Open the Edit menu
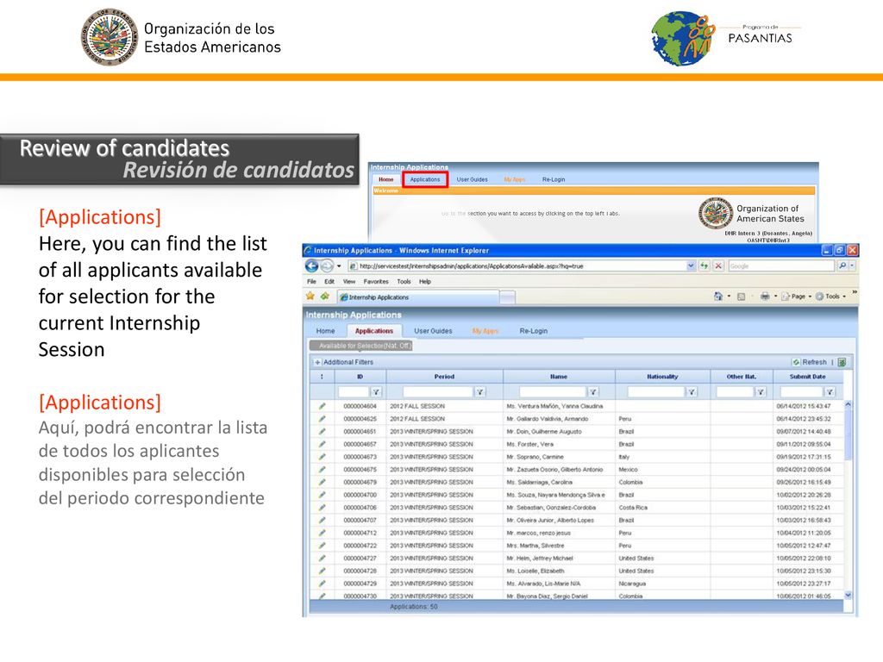 pos(329,282)
